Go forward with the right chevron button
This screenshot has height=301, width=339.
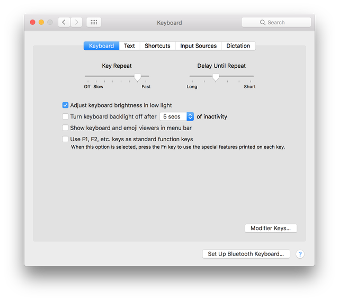click(76, 22)
